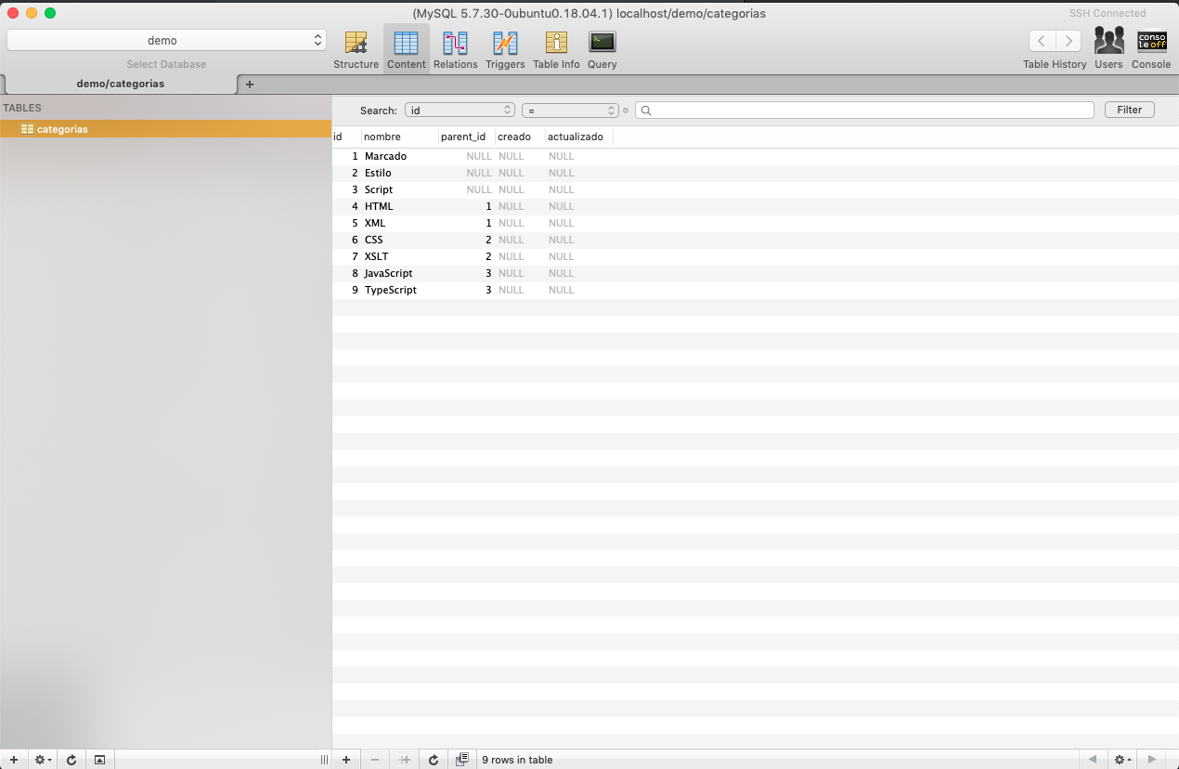Expand the demo database dropdown

pos(167,41)
